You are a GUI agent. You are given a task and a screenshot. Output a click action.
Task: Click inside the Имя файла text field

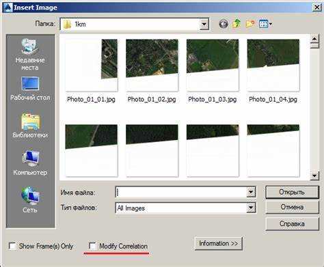[x=181, y=193]
